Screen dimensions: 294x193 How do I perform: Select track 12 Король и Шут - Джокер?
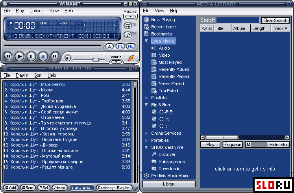click(67, 145)
